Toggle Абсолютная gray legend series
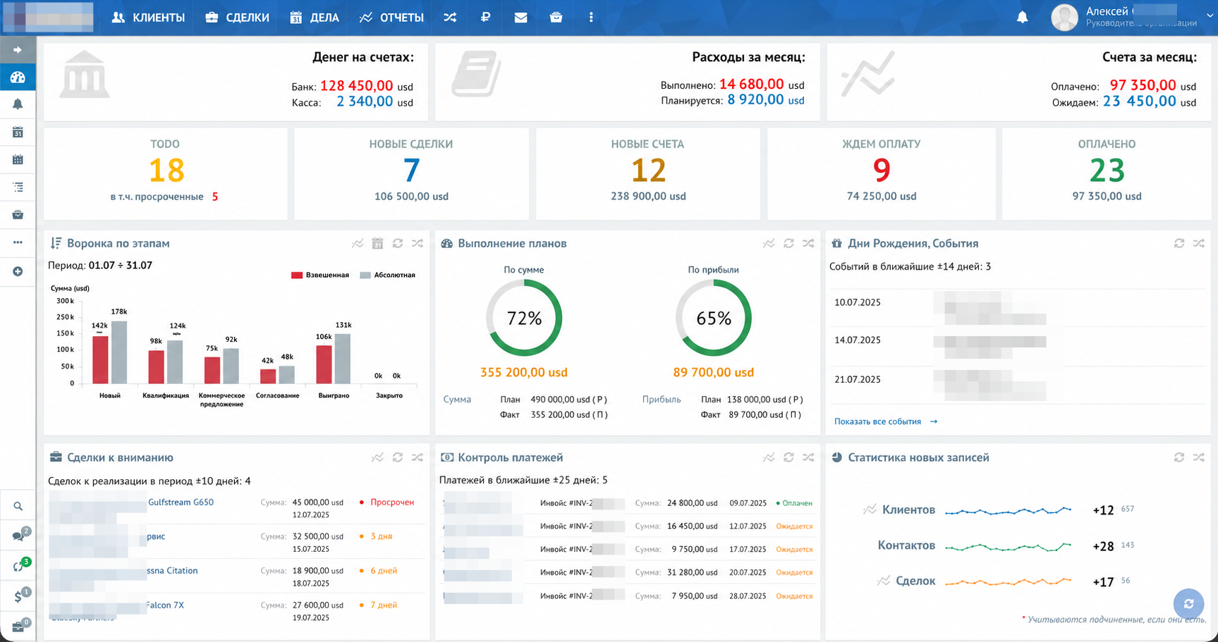The image size is (1218, 642). 387,275
